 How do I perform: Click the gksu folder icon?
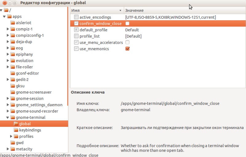pyautogui.click(x=13, y=86)
